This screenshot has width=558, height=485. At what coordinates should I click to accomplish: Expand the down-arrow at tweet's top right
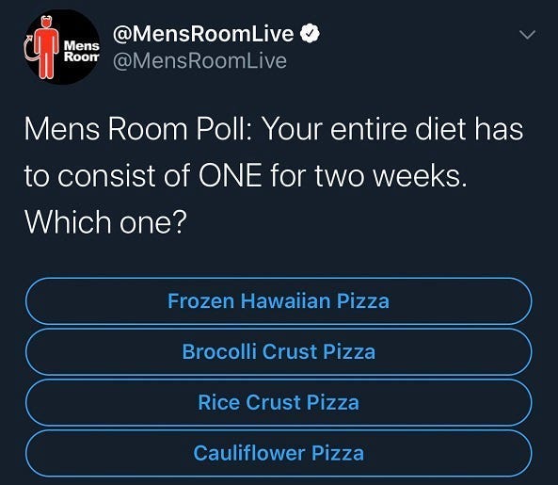[x=527, y=35]
